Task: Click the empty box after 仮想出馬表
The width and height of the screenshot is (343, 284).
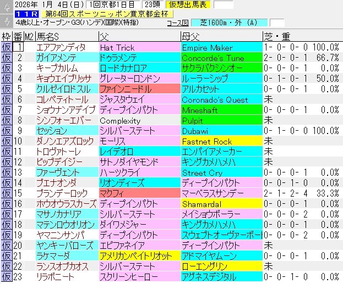Action: point(224,4)
